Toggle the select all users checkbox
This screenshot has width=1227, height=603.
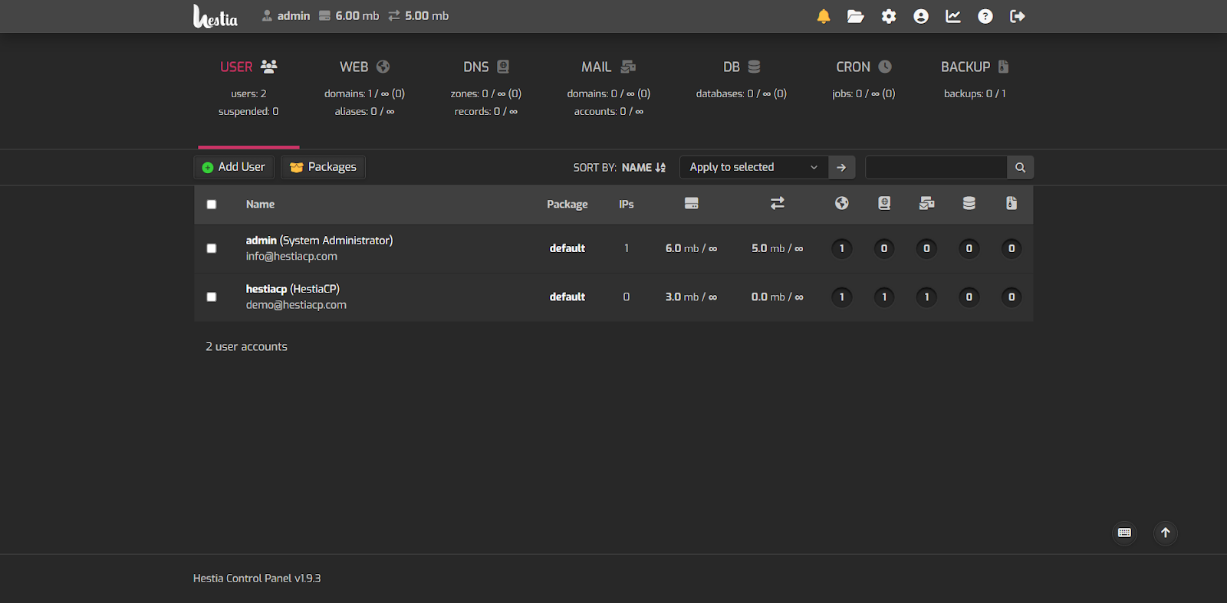(x=212, y=205)
